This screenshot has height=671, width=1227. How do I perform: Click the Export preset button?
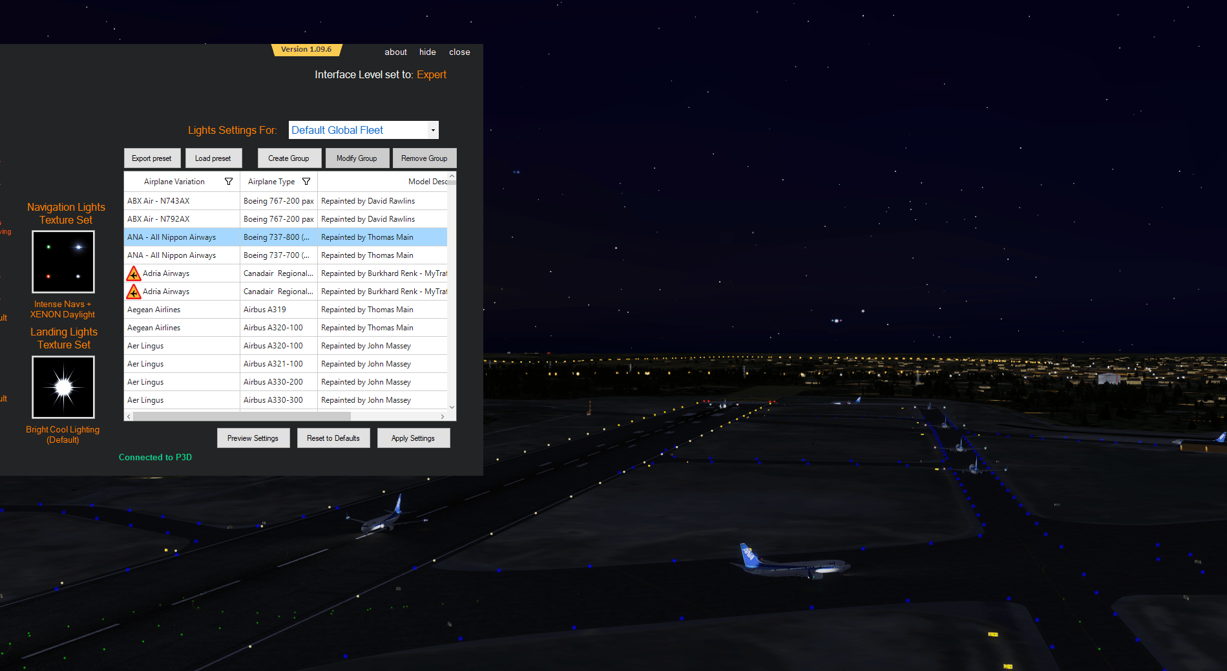(152, 158)
